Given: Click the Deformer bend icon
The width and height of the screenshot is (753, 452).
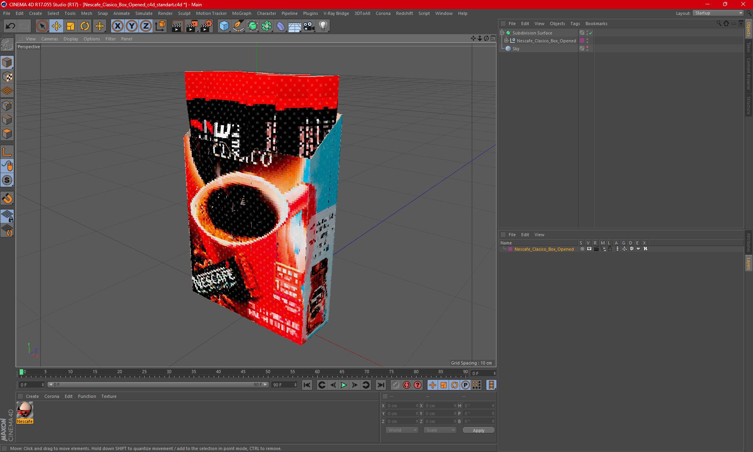Looking at the screenshot, I should click(281, 26).
